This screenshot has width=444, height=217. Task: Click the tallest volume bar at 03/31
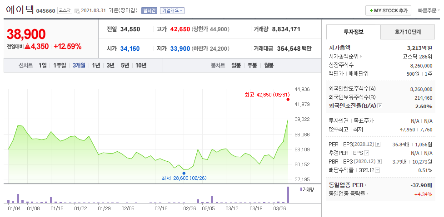pyautogui.click(x=288, y=195)
